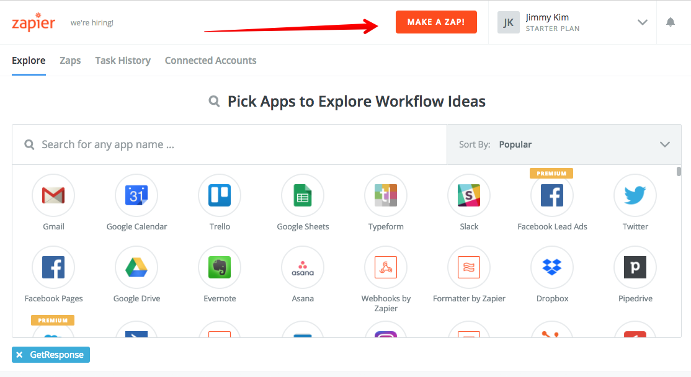Click the Zapier logo
The width and height of the screenshot is (691, 377).
33,22
